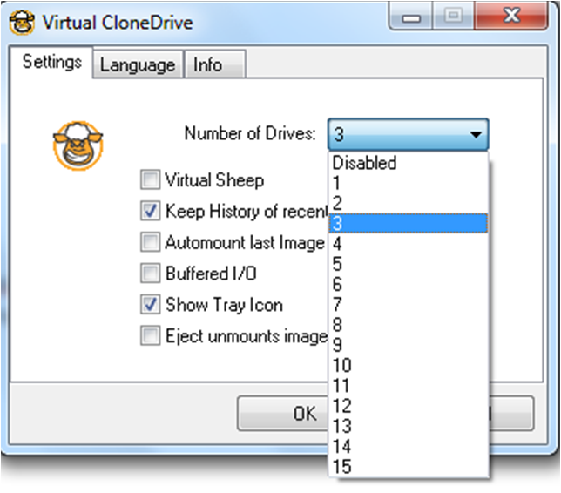Open the Info tab
The image size is (561, 493).
(214, 64)
